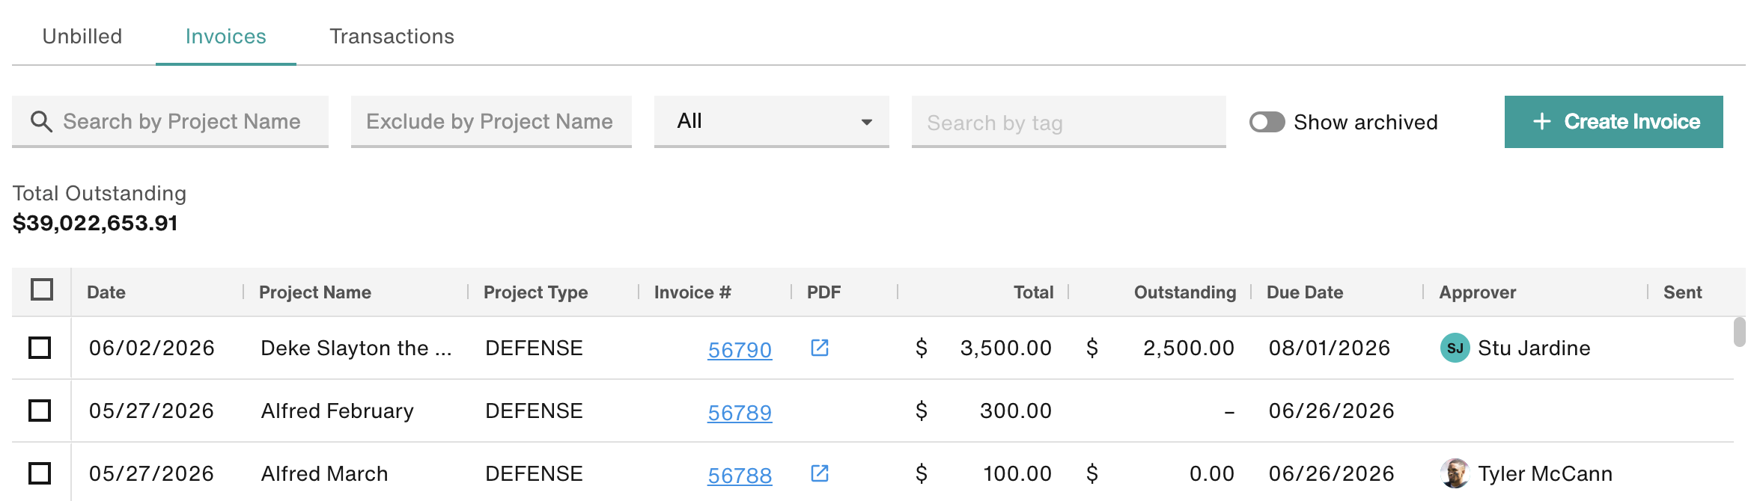Focus the Search by tag field
1757x501 pixels.
[x=1068, y=121]
